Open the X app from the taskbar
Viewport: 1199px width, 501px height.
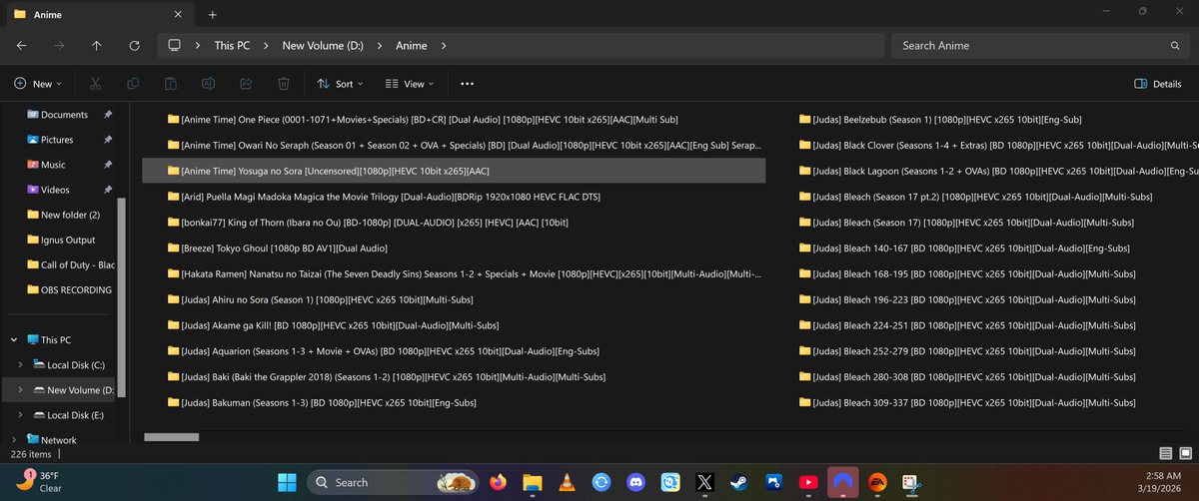point(704,482)
